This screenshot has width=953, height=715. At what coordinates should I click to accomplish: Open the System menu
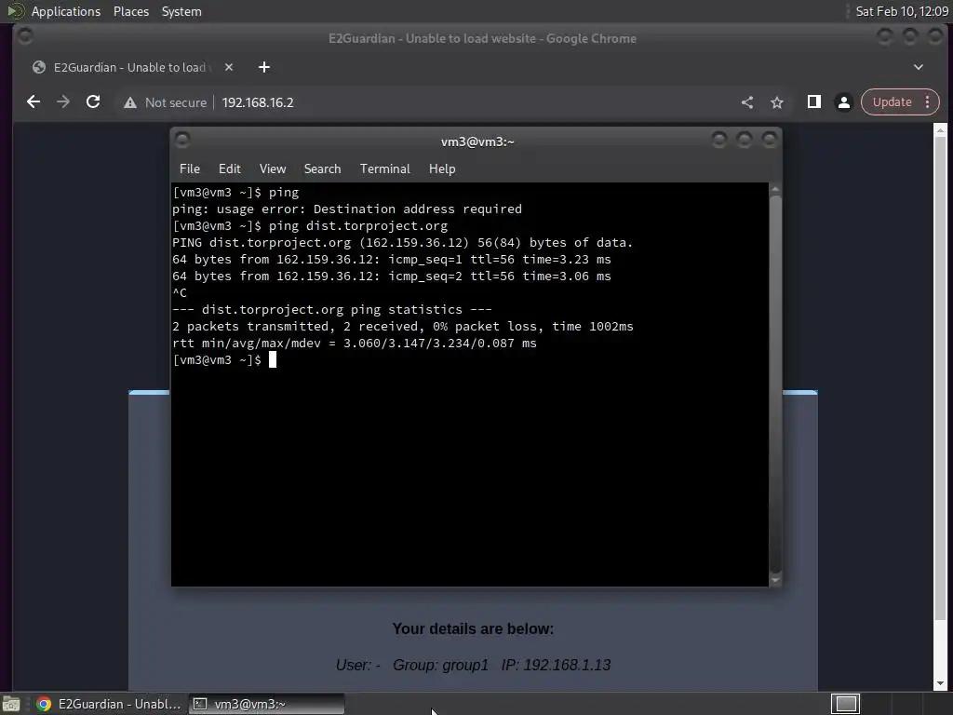[181, 11]
